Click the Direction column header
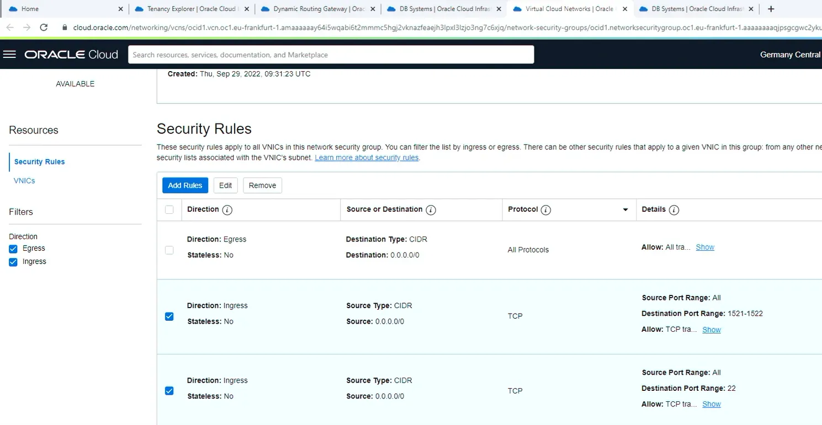The width and height of the screenshot is (822, 425). coord(203,209)
